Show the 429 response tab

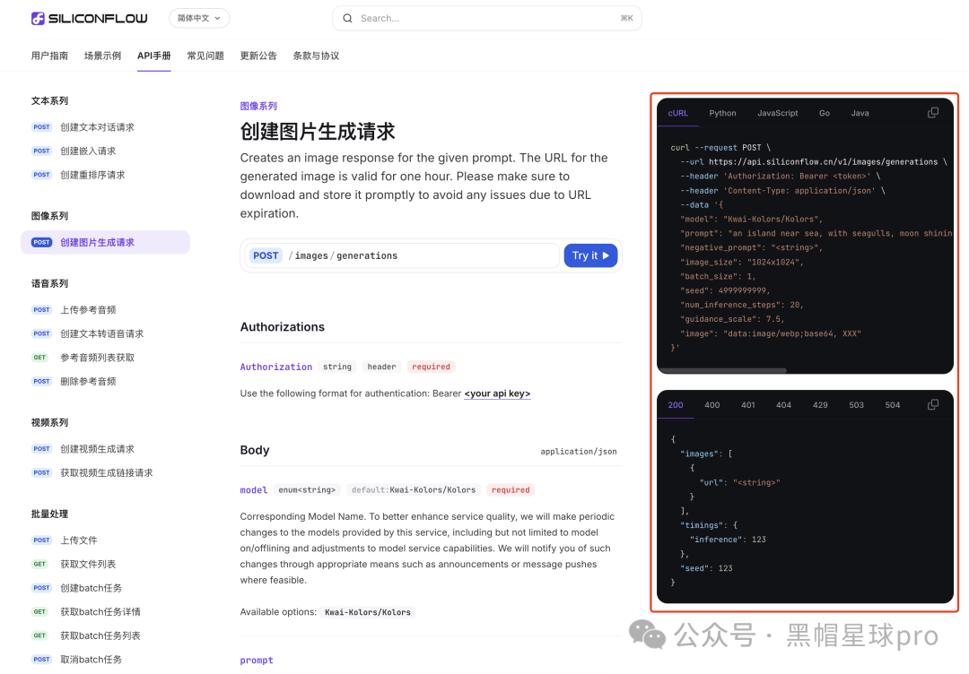pyautogui.click(x=820, y=405)
